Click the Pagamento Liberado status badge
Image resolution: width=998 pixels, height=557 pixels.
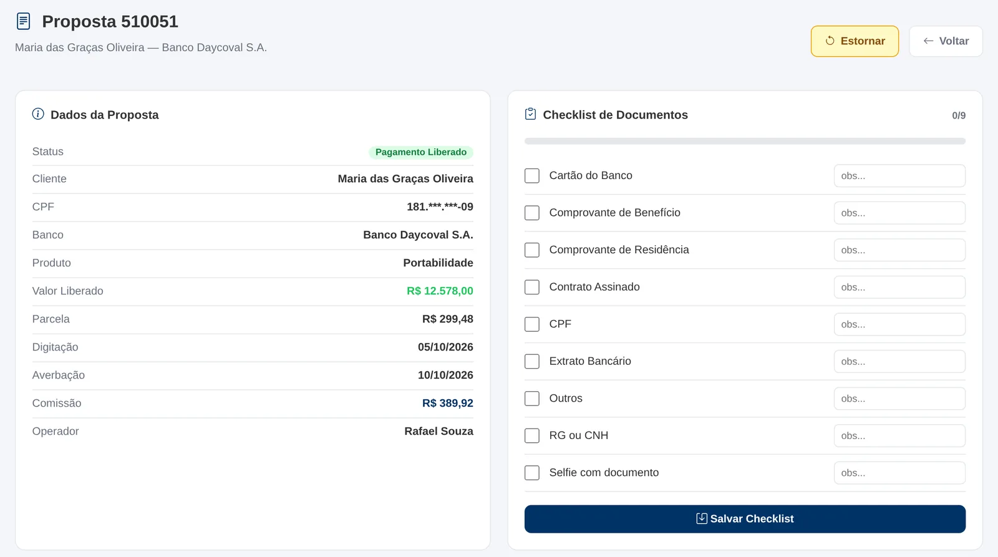pyautogui.click(x=421, y=152)
